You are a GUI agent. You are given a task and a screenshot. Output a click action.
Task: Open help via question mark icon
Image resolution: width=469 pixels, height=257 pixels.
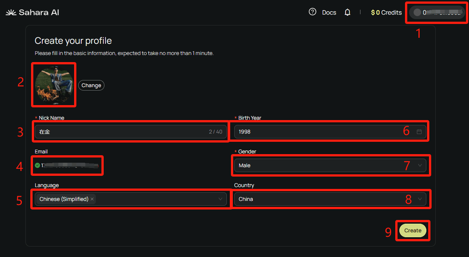pos(313,12)
